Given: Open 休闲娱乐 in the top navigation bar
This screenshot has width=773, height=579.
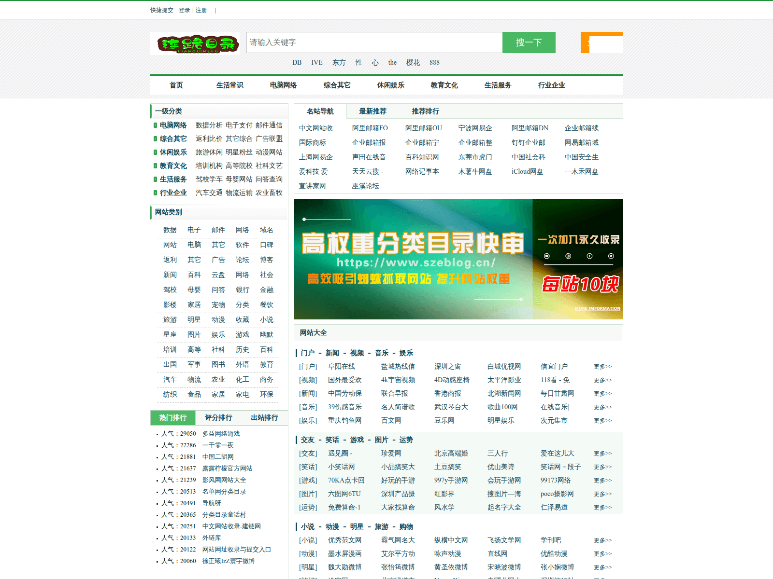Looking at the screenshot, I should (390, 85).
